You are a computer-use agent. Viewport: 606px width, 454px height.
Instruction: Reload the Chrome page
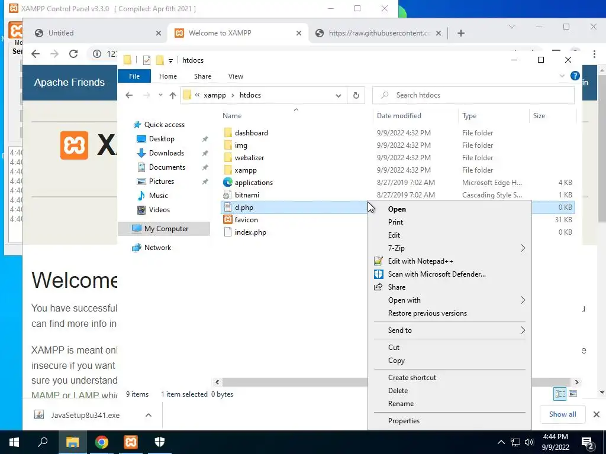(x=73, y=54)
